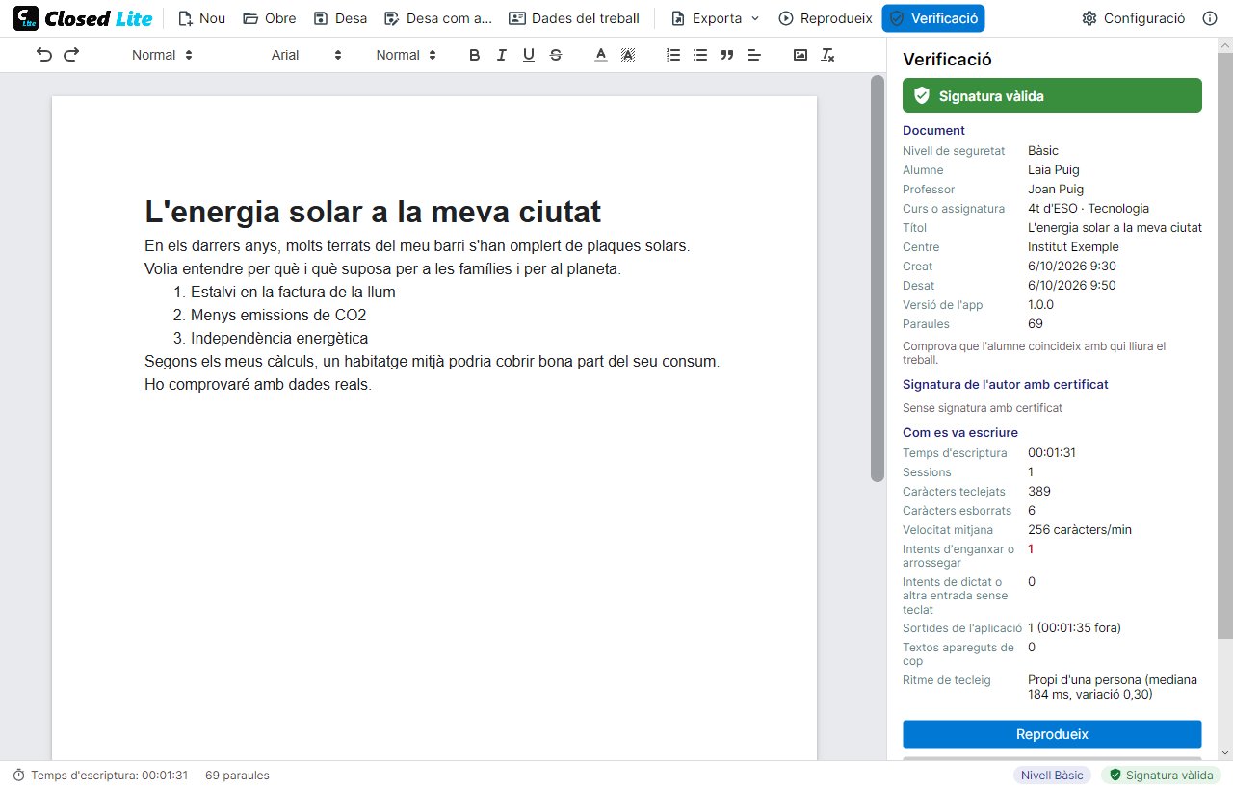Open Dades del treball
The height and width of the screenshot is (789, 1233).
coord(574,18)
